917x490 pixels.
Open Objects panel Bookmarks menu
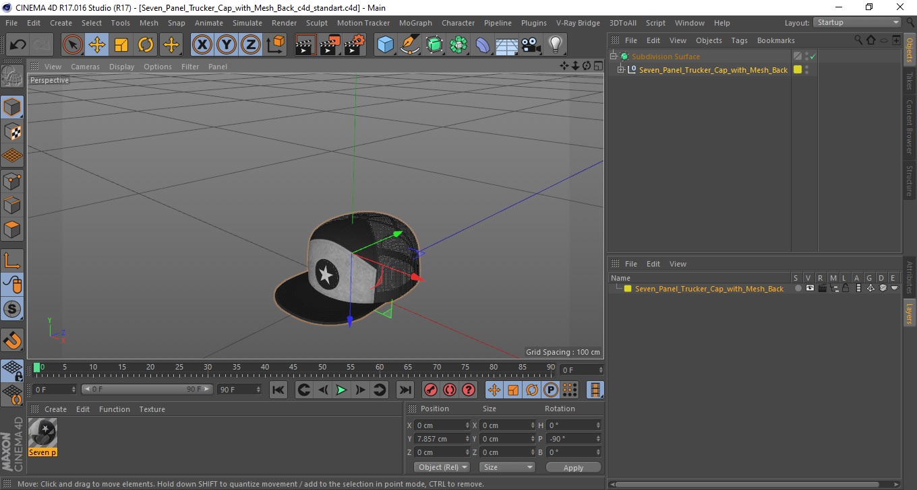click(776, 40)
